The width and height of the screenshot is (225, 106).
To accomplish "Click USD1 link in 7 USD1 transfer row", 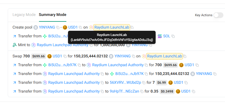I will (x=179, y=83).
